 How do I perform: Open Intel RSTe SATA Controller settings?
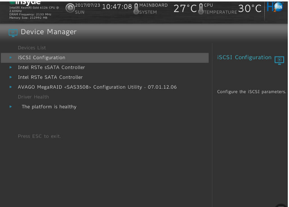click(50, 78)
